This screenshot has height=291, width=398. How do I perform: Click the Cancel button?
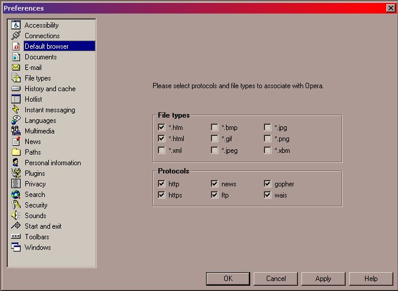tap(276, 279)
